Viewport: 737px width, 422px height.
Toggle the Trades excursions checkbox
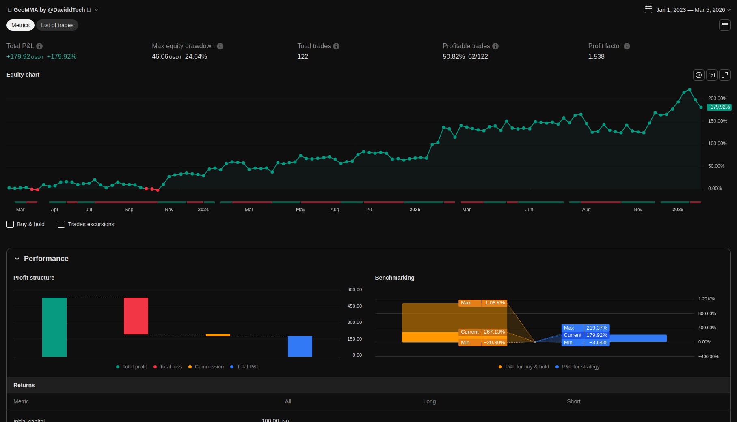pyautogui.click(x=61, y=224)
